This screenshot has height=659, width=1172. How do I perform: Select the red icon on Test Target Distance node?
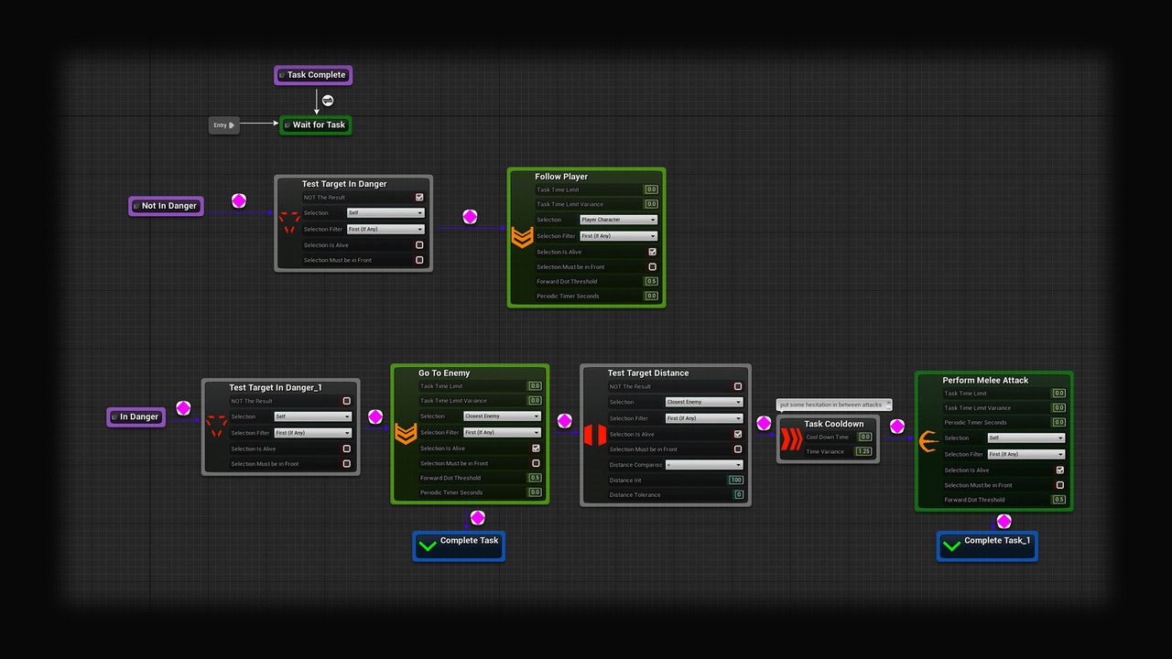[x=595, y=435]
